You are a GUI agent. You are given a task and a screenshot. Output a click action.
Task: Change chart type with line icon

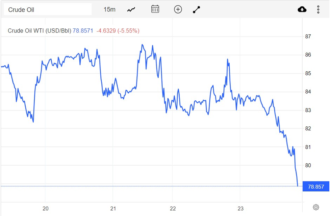pyautogui.click(x=131, y=9)
